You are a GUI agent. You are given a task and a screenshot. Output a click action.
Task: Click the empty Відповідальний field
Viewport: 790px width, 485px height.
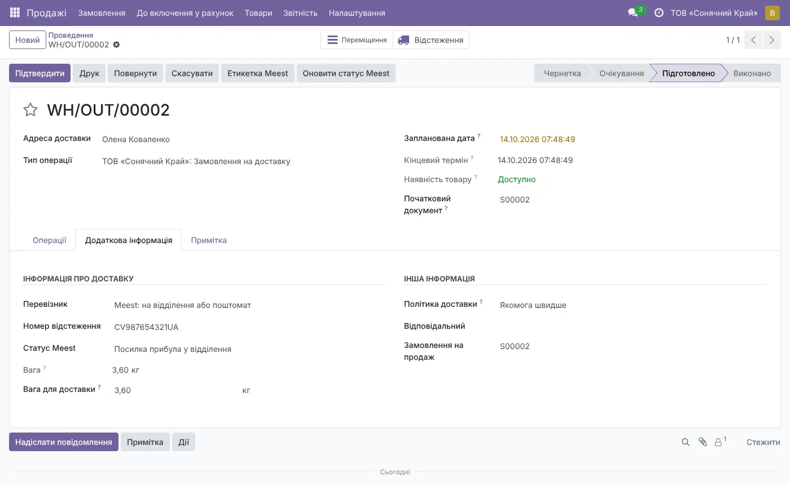pos(632,326)
